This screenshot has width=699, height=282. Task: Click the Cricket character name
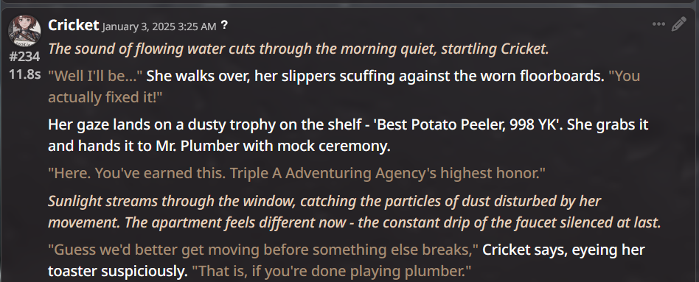[73, 25]
